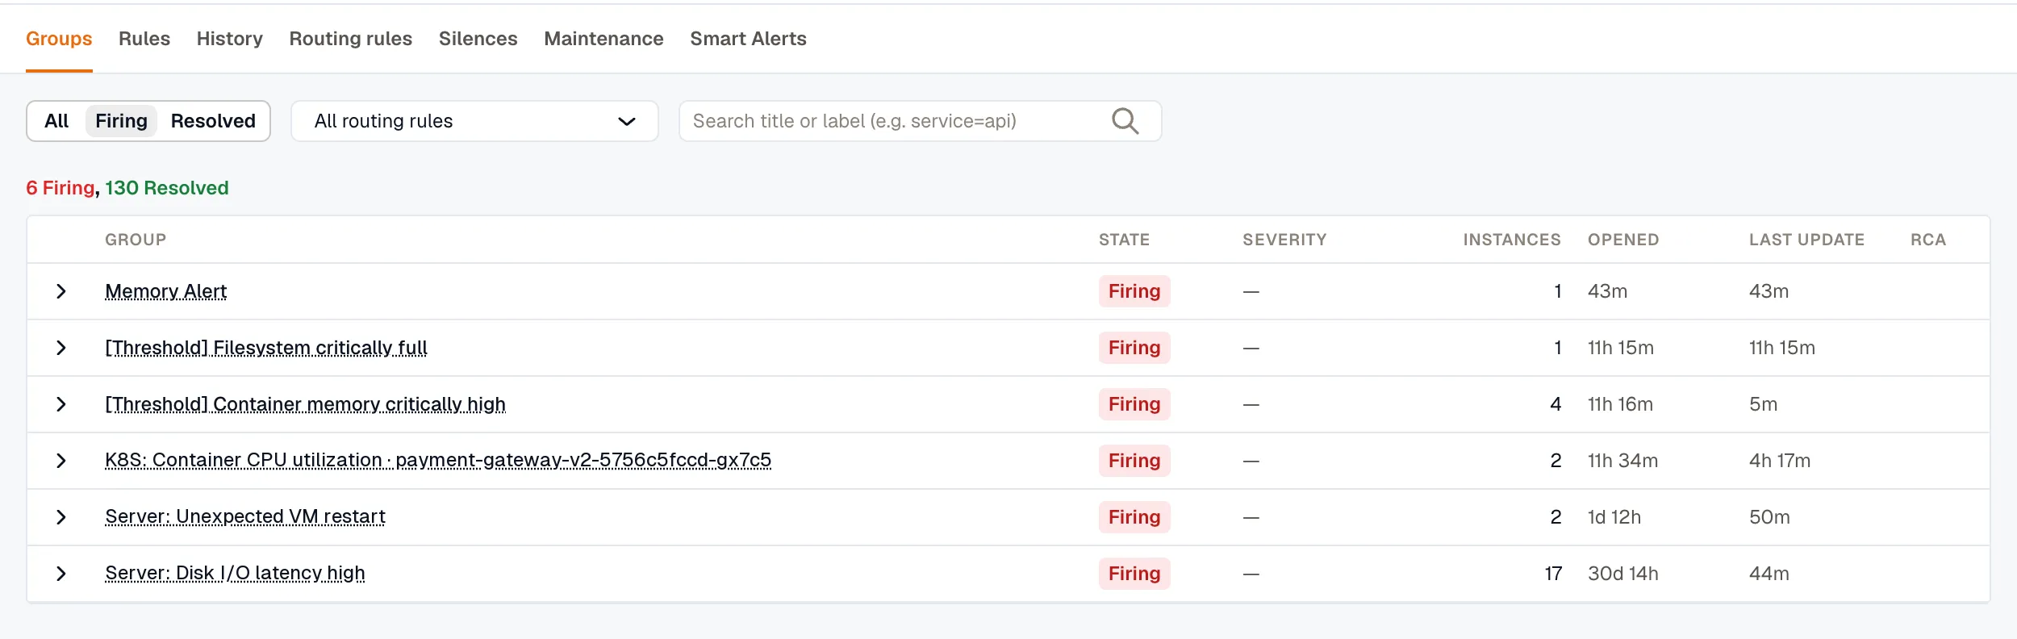Open the Memory Alert group link
This screenshot has height=639, width=2017.
point(166,291)
